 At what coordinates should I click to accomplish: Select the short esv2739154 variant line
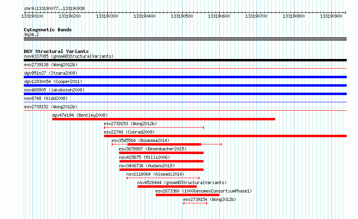click(x=195, y=203)
